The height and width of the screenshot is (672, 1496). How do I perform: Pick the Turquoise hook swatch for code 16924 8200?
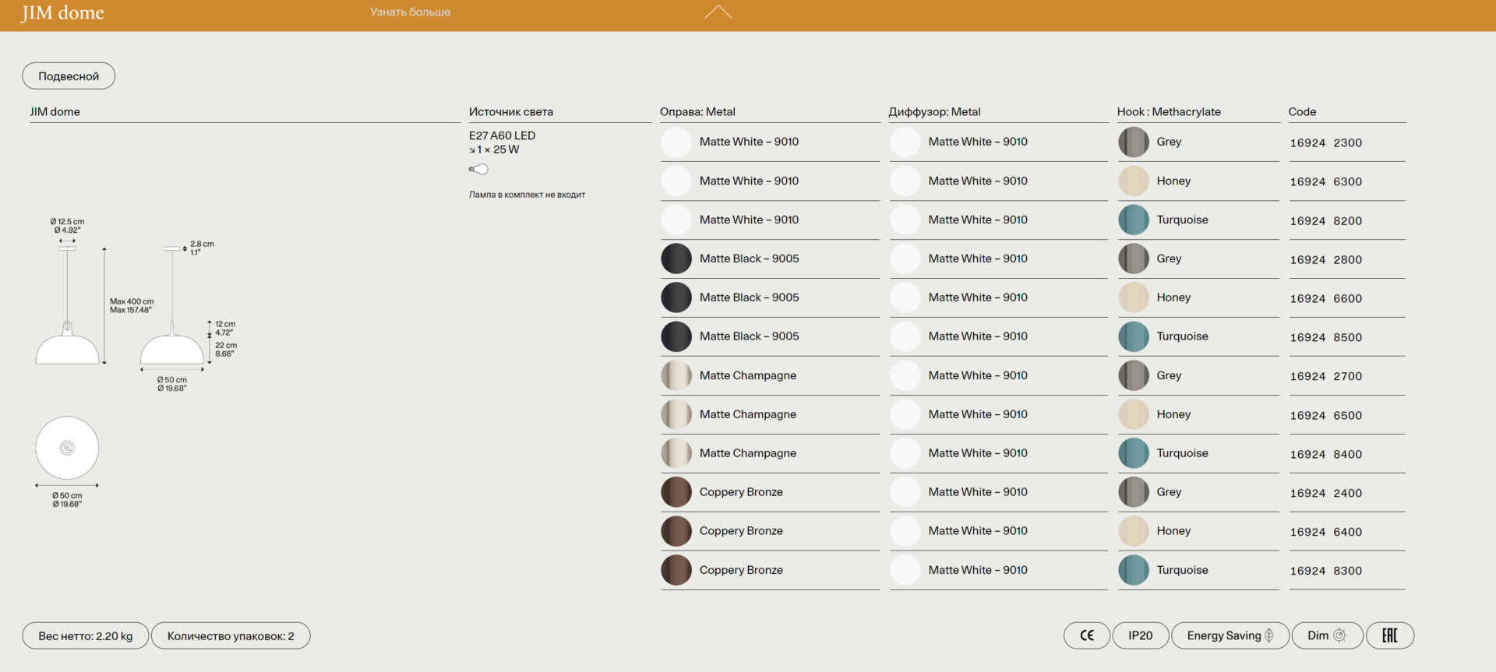coord(1134,220)
